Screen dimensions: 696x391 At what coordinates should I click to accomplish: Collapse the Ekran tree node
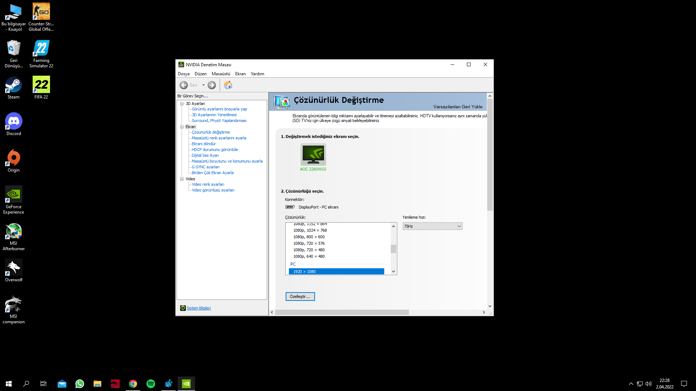(182, 127)
